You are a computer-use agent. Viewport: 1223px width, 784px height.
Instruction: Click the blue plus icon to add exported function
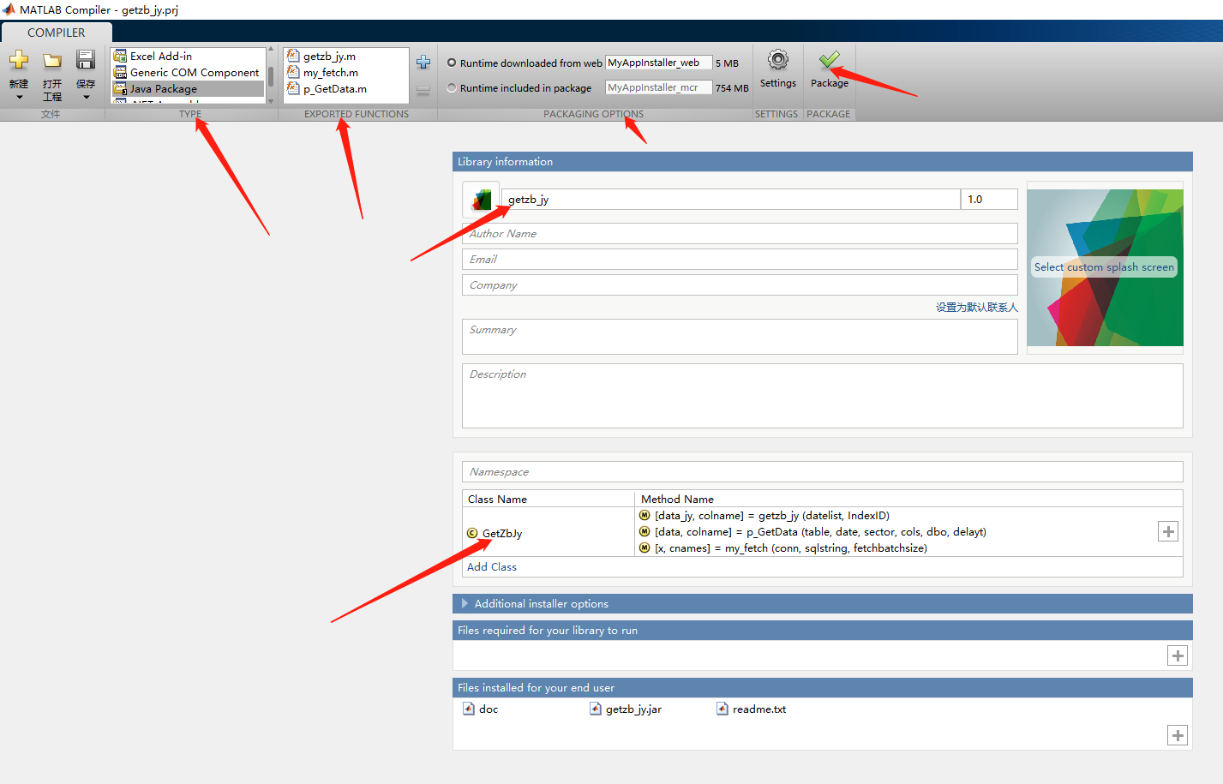click(x=423, y=62)
